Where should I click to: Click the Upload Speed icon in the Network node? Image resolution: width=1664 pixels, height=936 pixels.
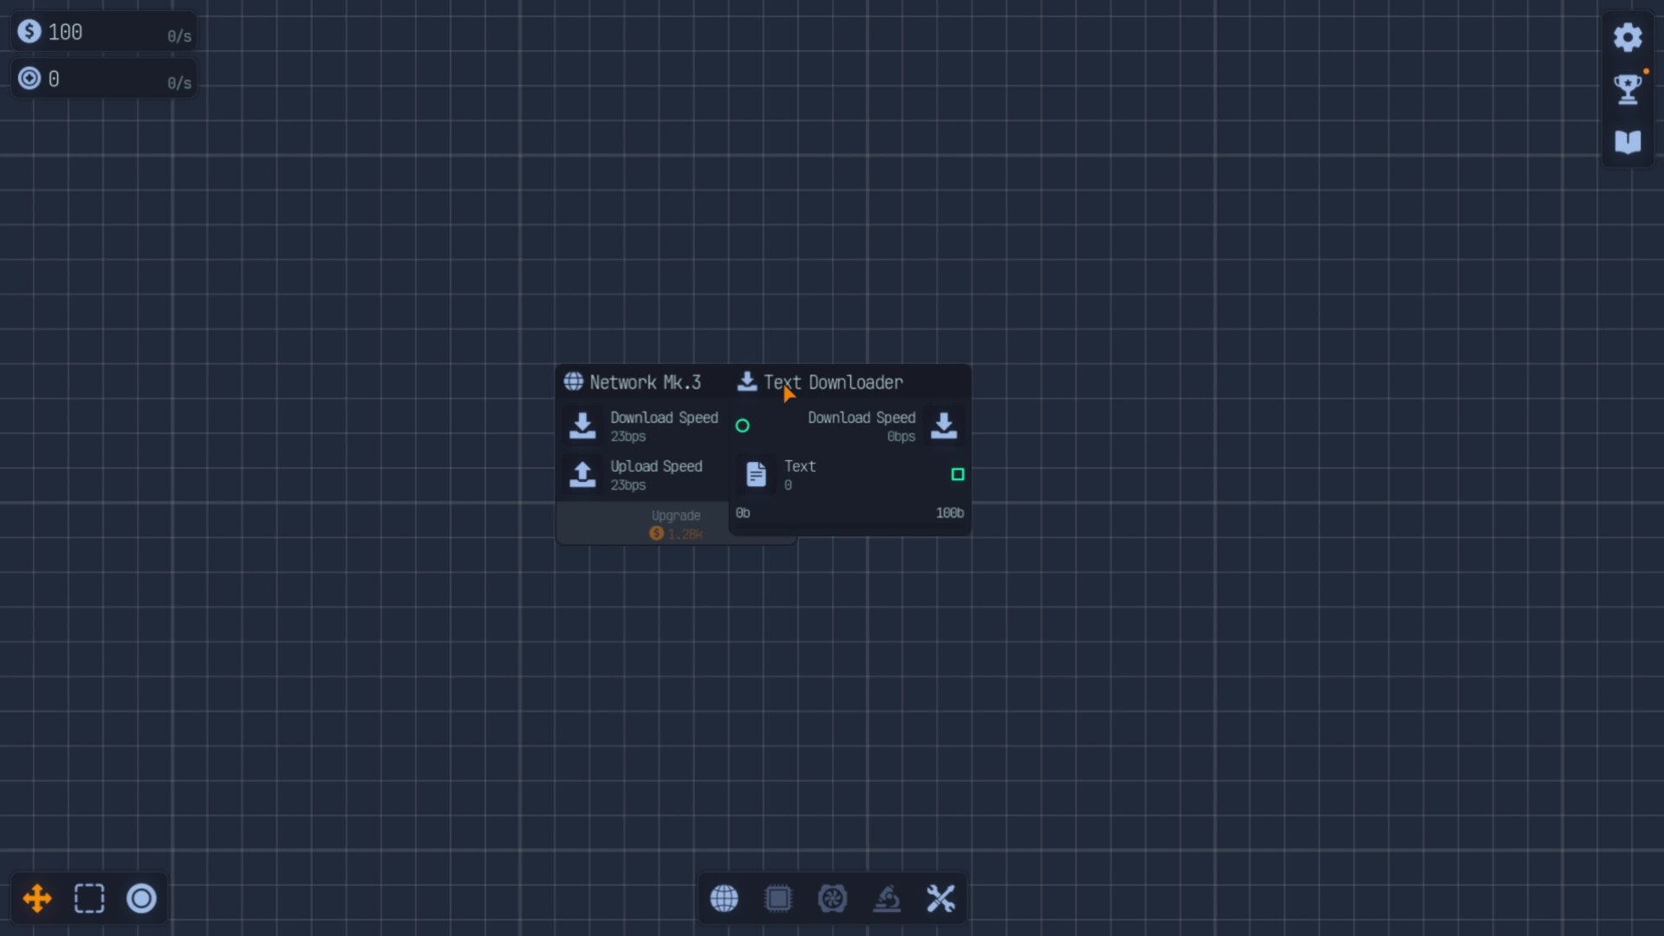(582, 475)
